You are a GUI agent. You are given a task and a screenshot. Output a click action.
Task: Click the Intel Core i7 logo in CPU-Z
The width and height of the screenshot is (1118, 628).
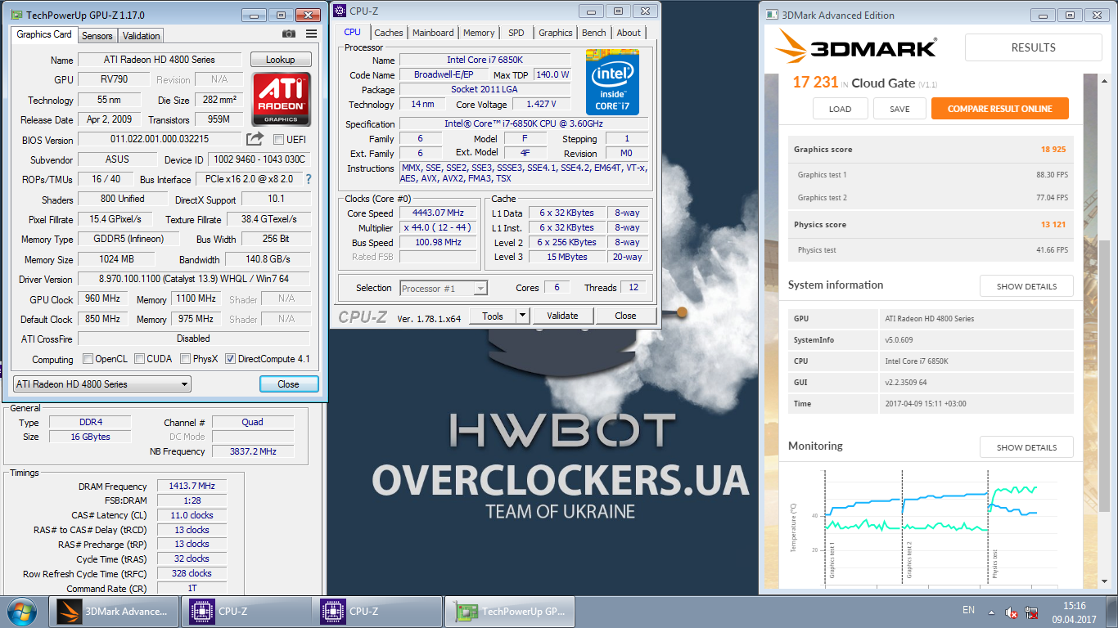(612, 82)
